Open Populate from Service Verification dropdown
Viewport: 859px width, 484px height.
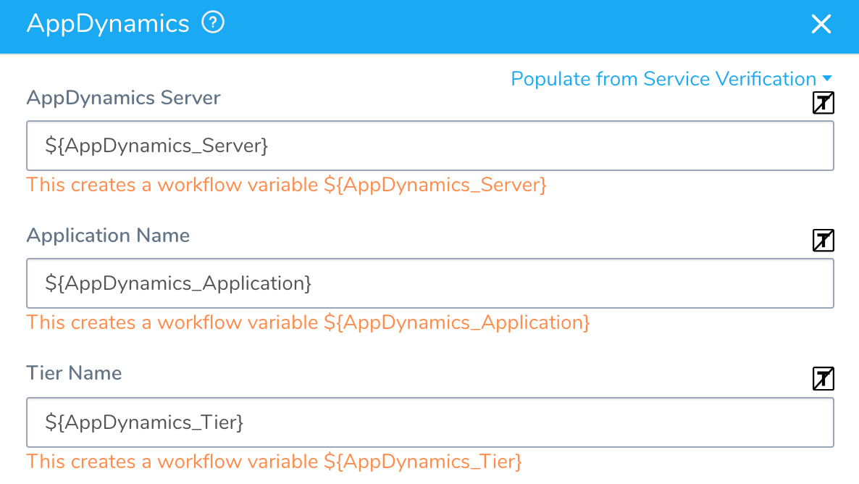[x=671, y=79]
